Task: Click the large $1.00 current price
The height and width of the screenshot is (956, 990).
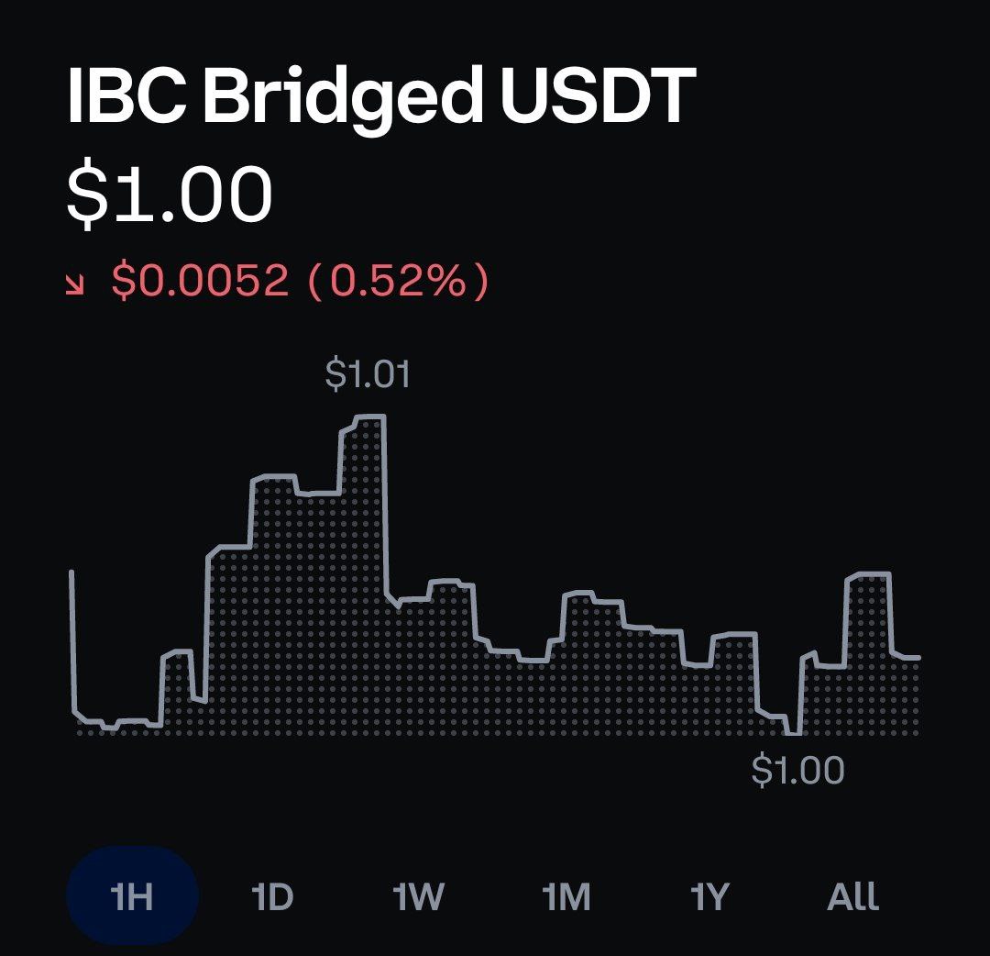Action: pos(170,194)
